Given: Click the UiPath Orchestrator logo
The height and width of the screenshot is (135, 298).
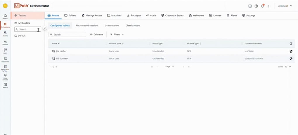Looking at the screenshot, I should (x=32, y=6).
